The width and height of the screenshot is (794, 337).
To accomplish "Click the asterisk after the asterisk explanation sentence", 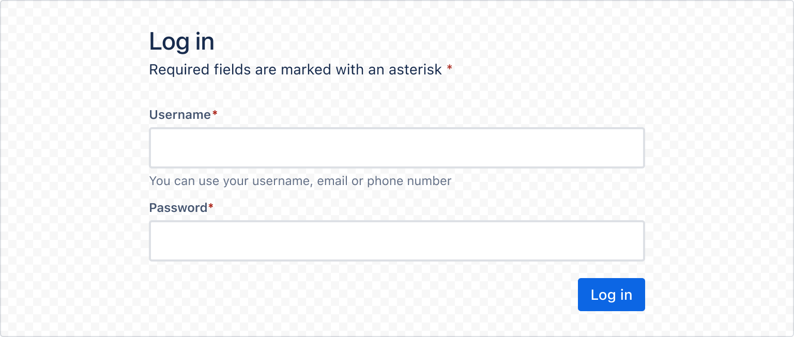I will coord(449,68).
